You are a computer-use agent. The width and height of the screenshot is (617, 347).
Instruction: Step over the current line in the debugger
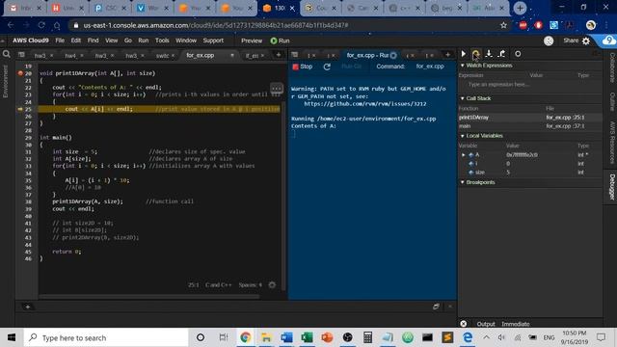[475, 54]
